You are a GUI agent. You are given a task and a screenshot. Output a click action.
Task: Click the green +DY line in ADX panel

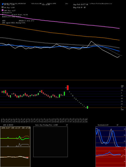coord(15,138)
